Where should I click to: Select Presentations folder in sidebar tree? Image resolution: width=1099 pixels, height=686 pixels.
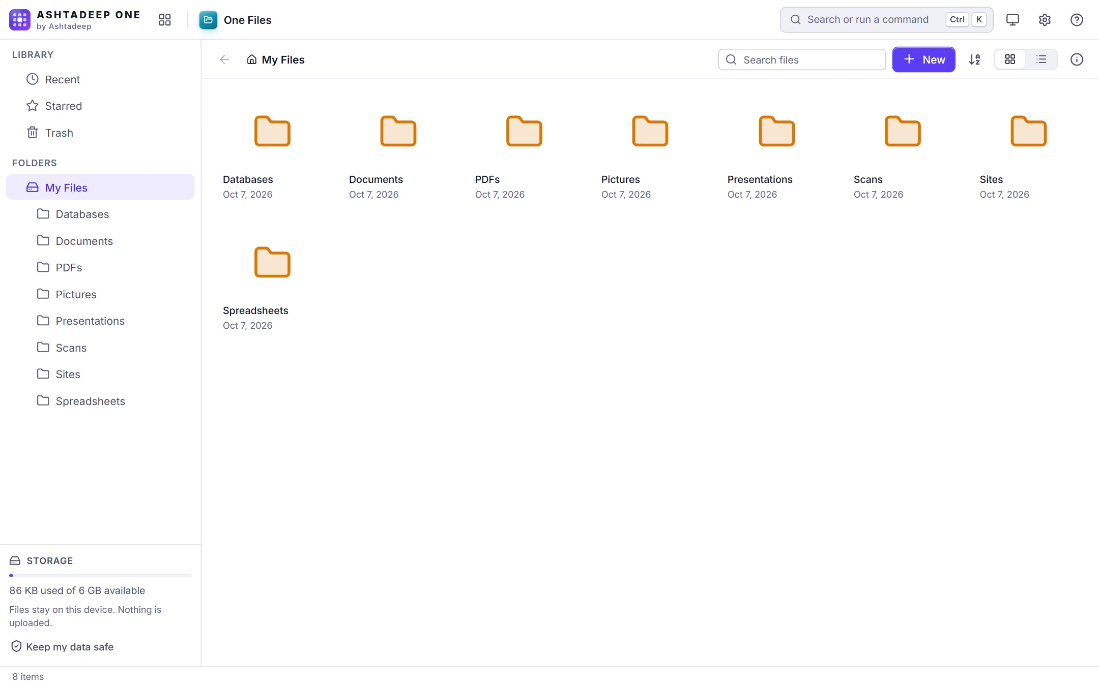100,321
